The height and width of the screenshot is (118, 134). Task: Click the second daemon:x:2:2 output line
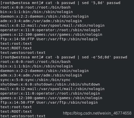tap(44, 71)
